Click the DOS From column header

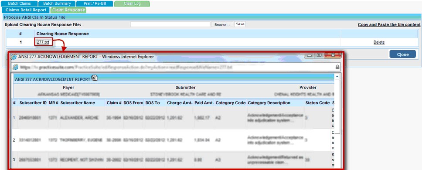pyautogui.click(x=133, y=103)
